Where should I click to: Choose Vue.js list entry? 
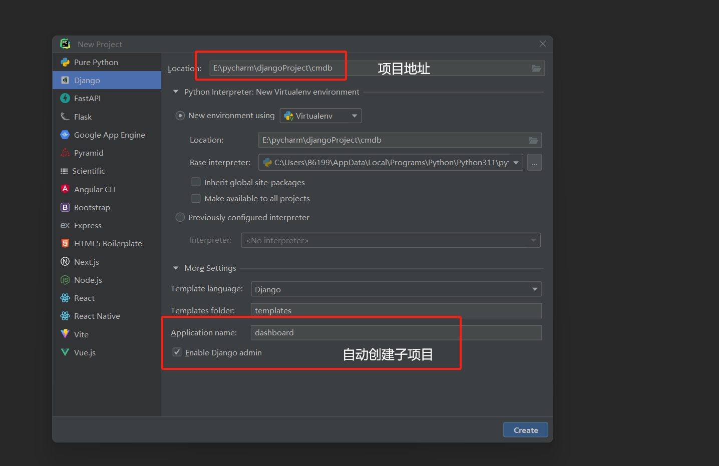pyautogui.click(x=107, y=352)
